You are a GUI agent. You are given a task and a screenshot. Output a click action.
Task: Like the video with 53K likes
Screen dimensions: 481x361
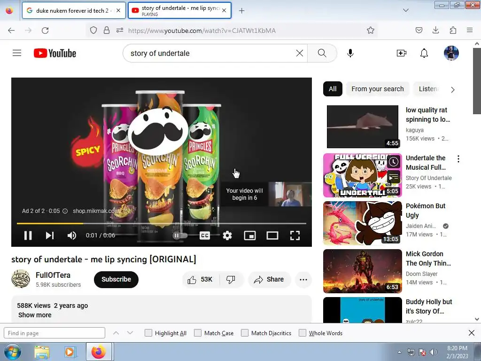201,279
